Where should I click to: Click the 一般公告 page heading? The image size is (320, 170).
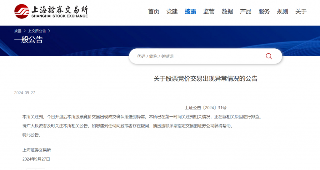(28, 40)
